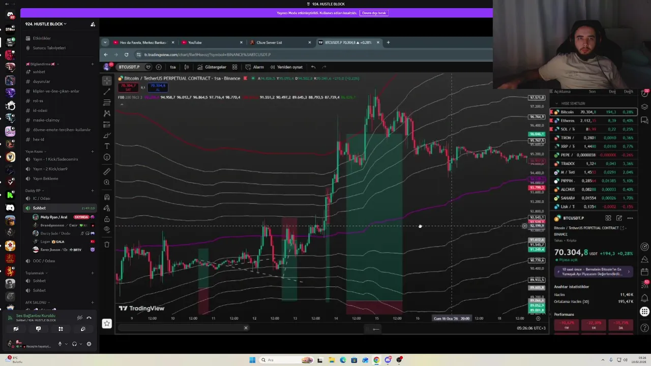Select the text annotation tool
651x366 pixels.
(x=107, y=146)
